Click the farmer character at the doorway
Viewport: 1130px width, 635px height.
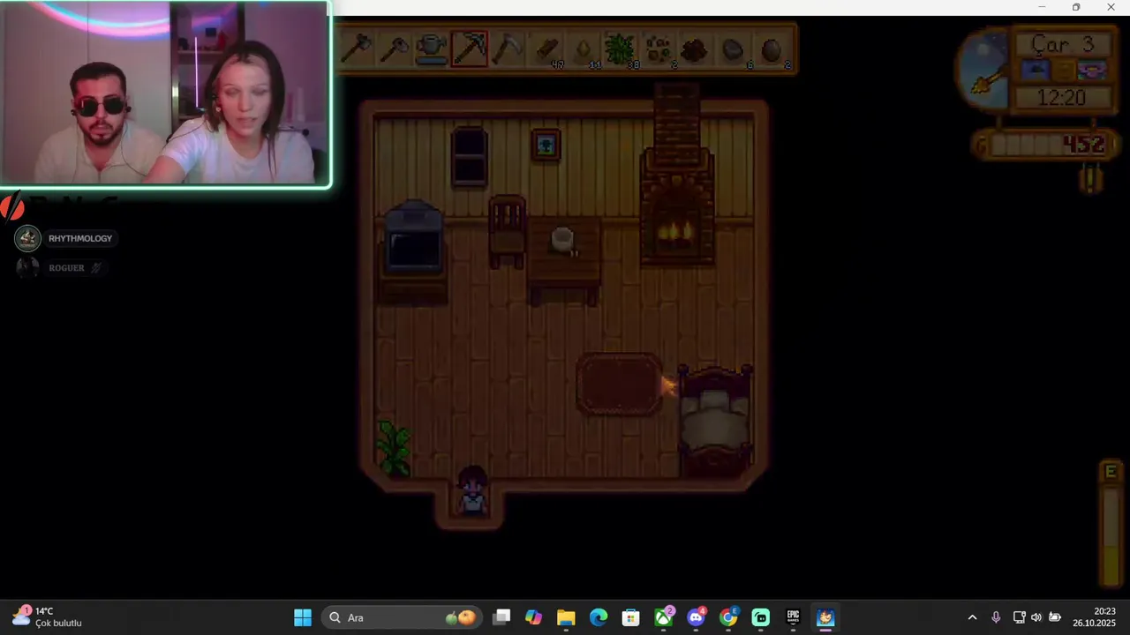point(472,491)
